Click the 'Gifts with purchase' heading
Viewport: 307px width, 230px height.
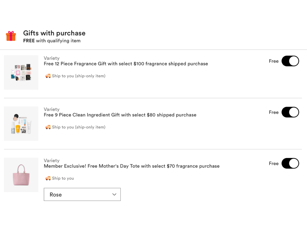pyautogui.click(x=54, y=33)
